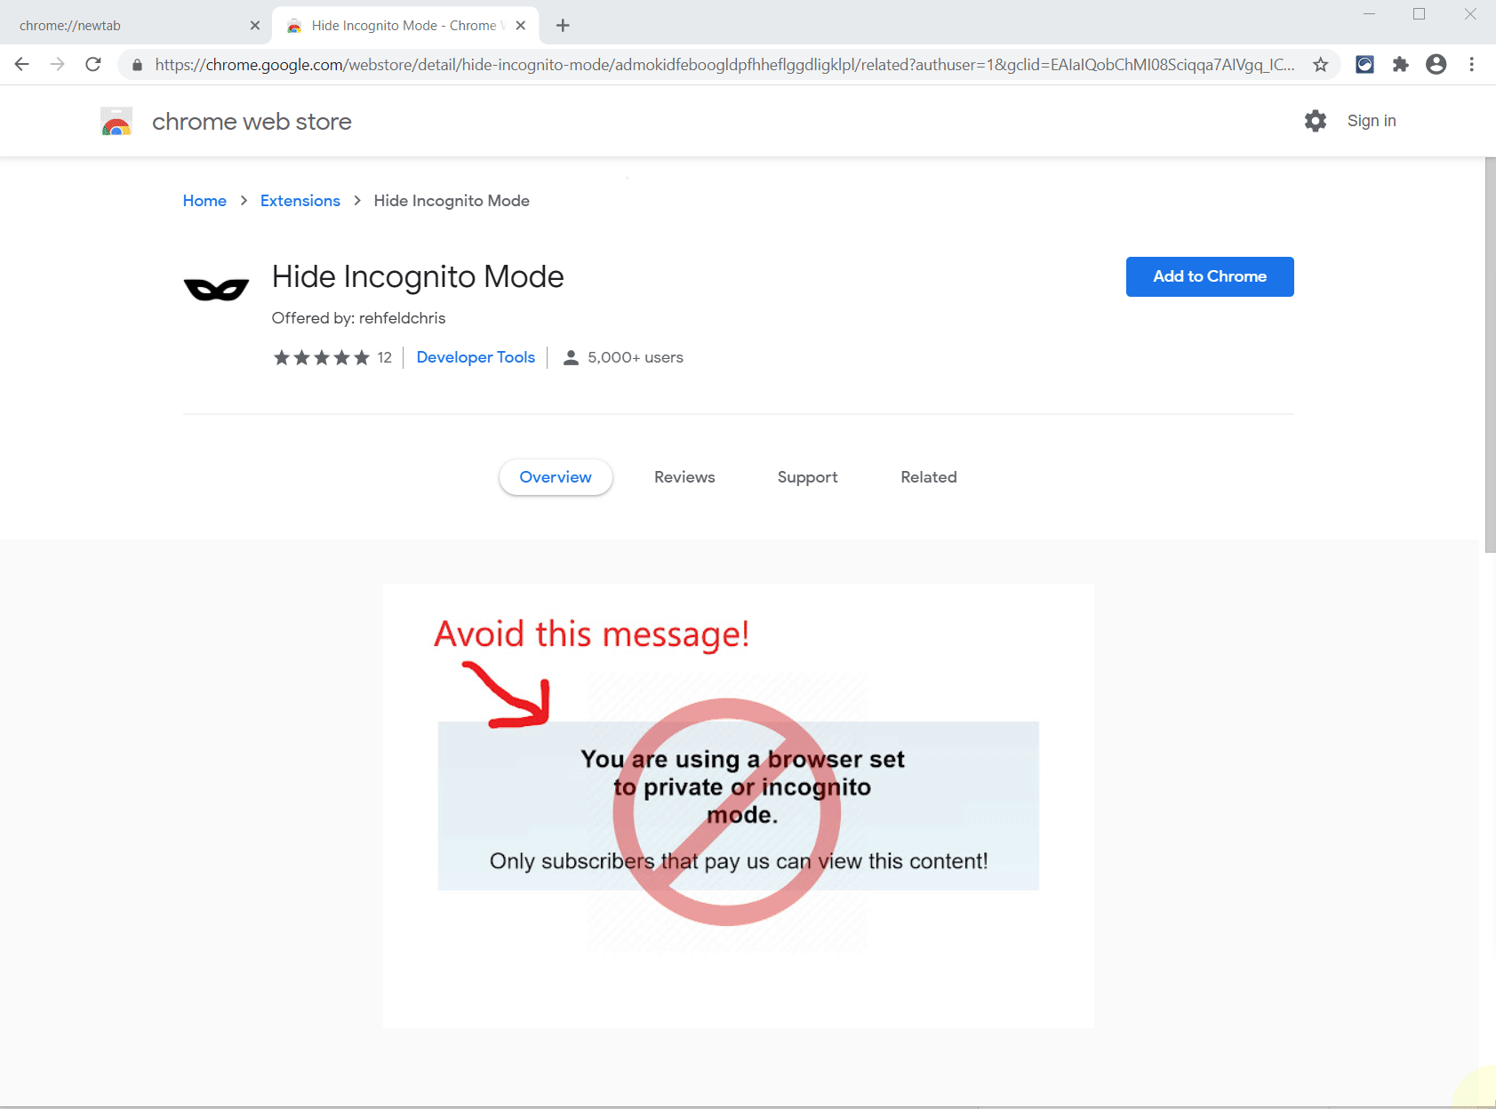Image resolution: width=1496 pixels, height=1109 pixels.
Task: Open the Support tab
Action: (x=807, y=477)
